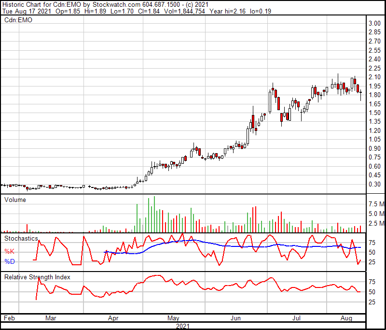Click the red %K legend label
386x330 pixels.
(10, 251)
